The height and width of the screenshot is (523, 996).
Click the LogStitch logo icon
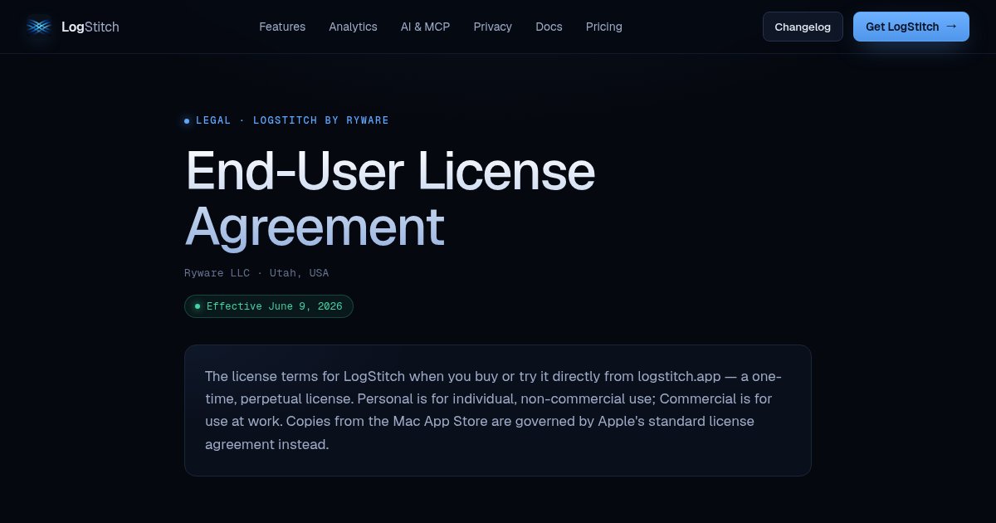[38, 27]
